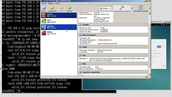This screenshot has width=172, height=97.
Task: Click the Pantalla section monitor icon
Action: click(x=80, y=25)
